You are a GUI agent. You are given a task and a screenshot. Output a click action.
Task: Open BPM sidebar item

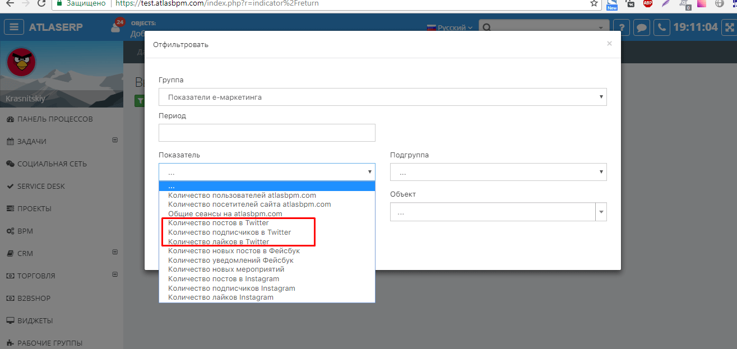pos(25,231)
